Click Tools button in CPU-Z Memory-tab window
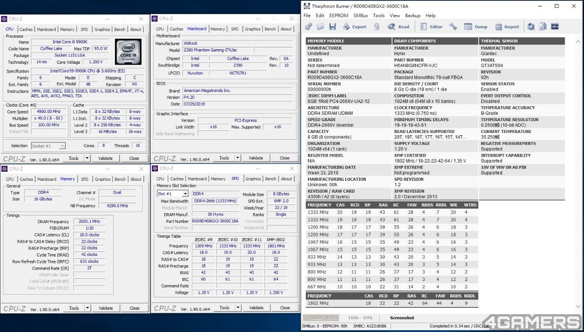The width and height of the screenshot is (584, 332). pyautogui.click(x=74, y=308)
